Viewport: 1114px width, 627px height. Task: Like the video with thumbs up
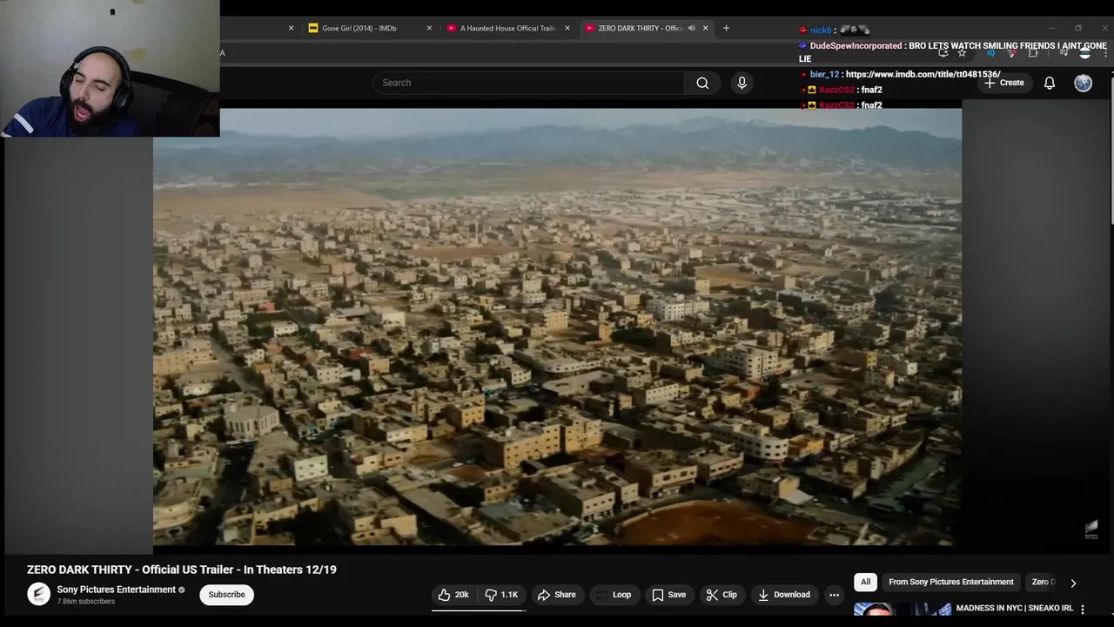[453, 595]
